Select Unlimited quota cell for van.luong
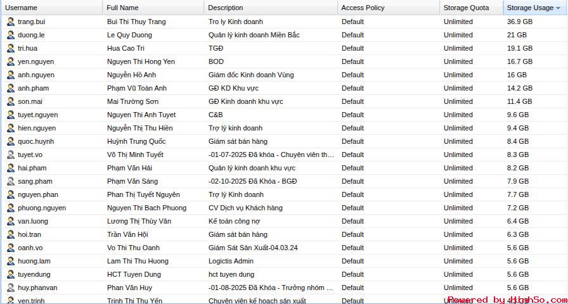568x304 pixels. (x=458, y=221)
